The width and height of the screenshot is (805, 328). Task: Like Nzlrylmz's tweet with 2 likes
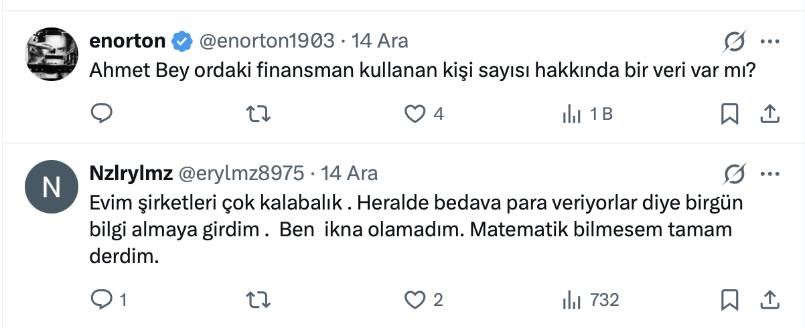coord(416,299)
